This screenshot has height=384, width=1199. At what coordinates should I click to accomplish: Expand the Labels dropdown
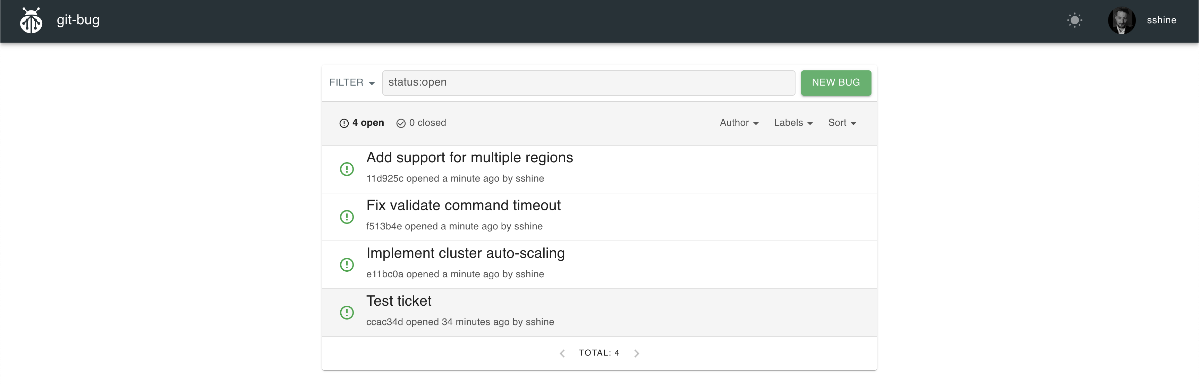pyautogui.click(x=793, y=123)
